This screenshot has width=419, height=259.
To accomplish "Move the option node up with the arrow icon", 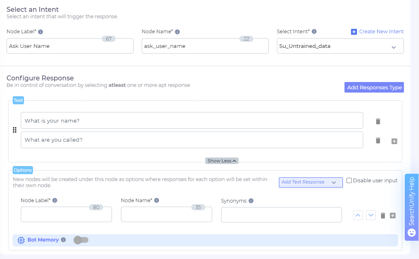I will click(x=358, y=215).
